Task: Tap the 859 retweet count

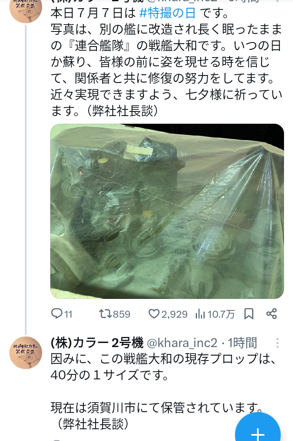Action: [122, 314]
